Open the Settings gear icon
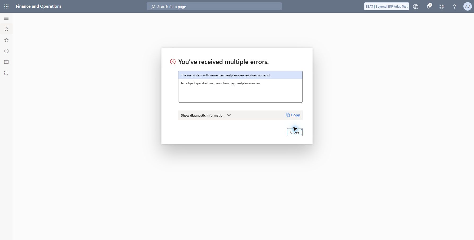The height and width of the screenshot is (240, 474). pos(441,7)
